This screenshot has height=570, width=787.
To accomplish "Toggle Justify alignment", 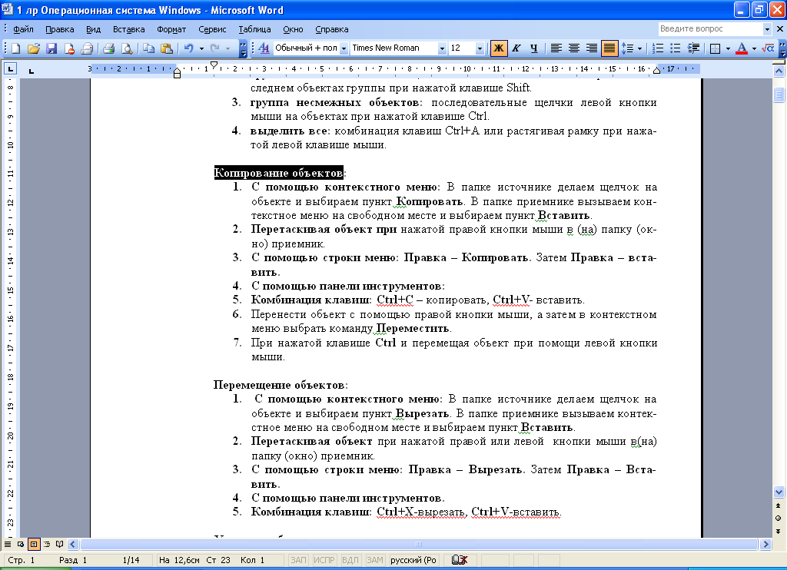I will point(609,48).
